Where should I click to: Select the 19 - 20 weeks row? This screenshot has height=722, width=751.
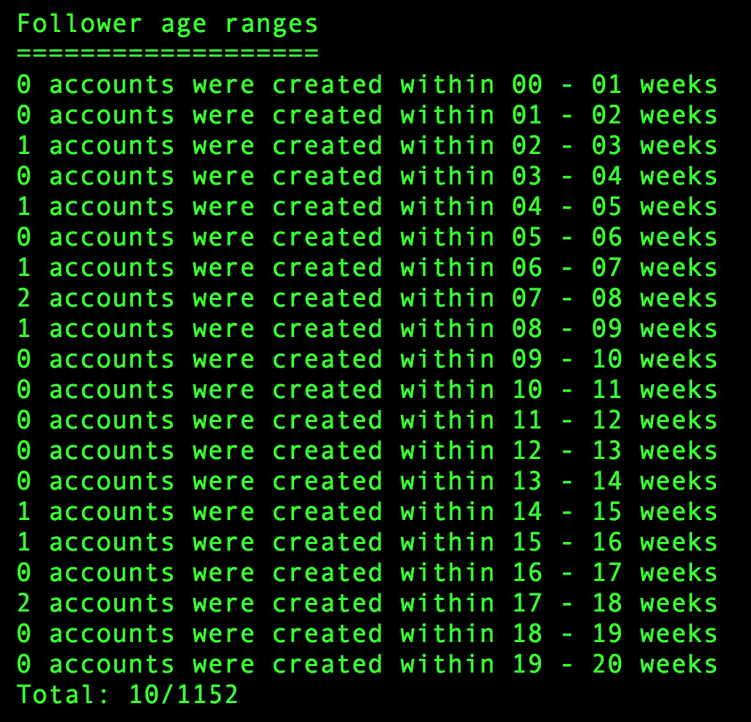pos(368,665)
